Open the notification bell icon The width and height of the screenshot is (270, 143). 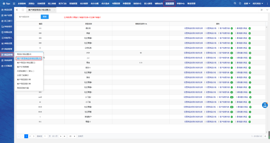click(240, 3)
